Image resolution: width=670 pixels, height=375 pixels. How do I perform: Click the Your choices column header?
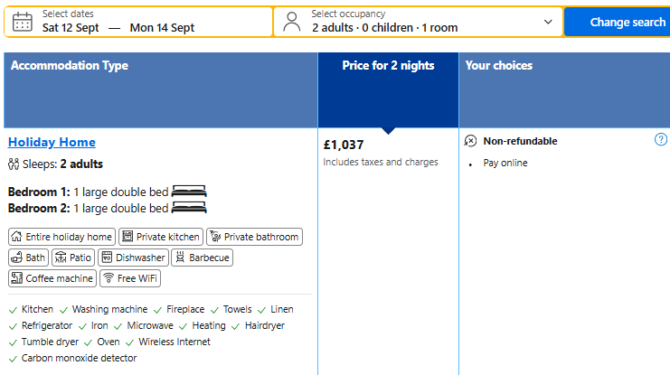[x=498, y=65]
